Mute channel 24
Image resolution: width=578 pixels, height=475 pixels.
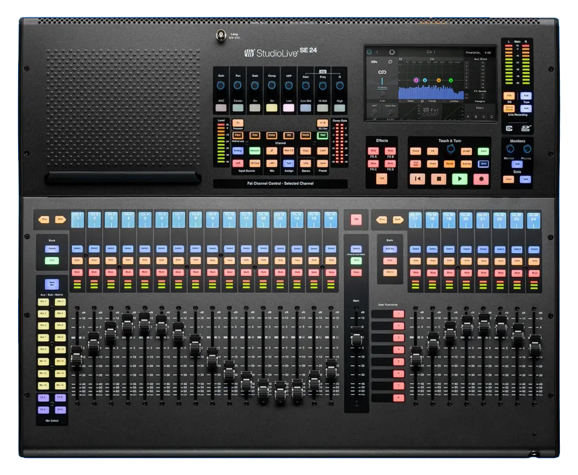[535, 273]
